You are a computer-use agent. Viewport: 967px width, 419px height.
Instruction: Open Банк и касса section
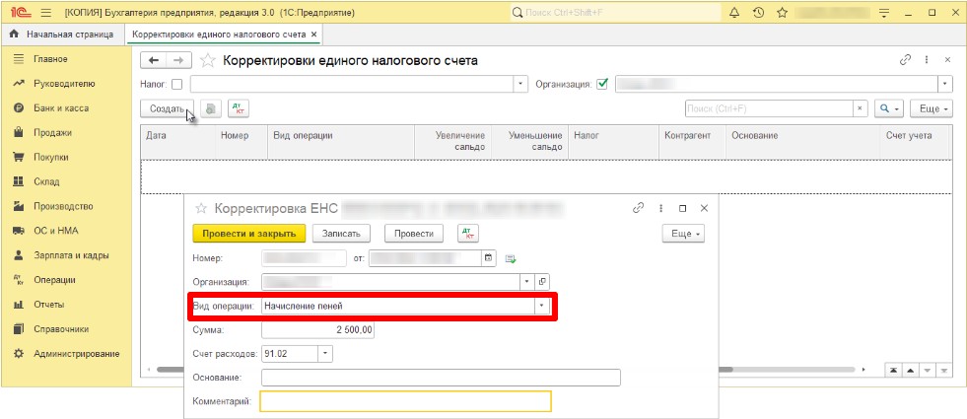(x=61, y=108)
